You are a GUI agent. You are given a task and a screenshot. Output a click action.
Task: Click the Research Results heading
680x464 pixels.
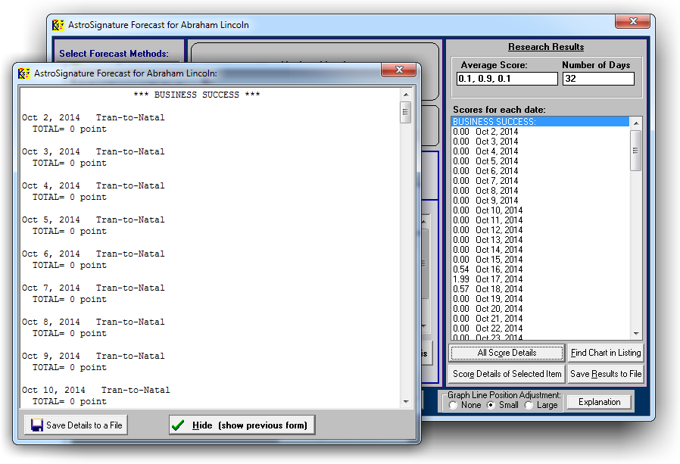point(546,47)
